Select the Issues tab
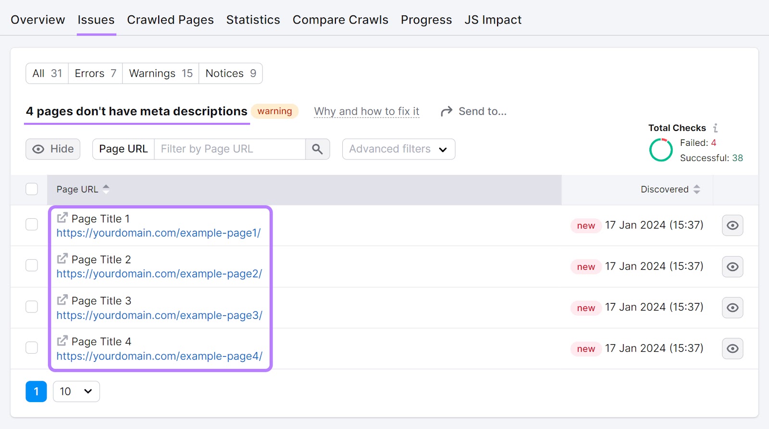The width and height of the screenshot is (769, 429). (96, 20)
